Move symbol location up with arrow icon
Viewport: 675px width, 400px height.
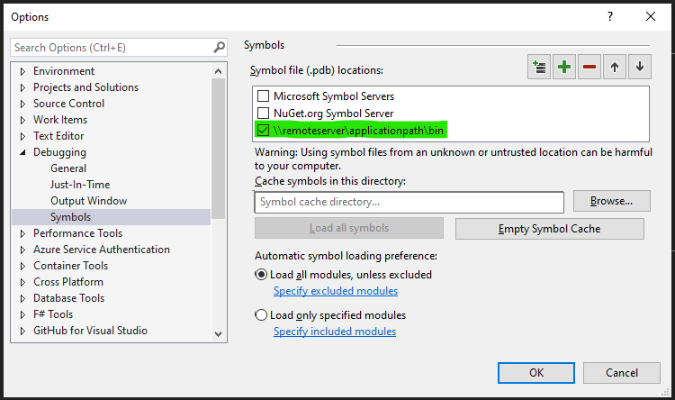[615, 67]
